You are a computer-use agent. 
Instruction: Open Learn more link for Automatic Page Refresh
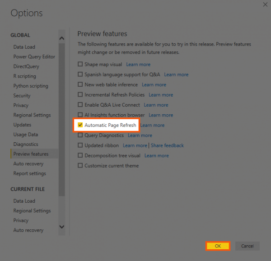pyautogui.click(x=152, y=125)
